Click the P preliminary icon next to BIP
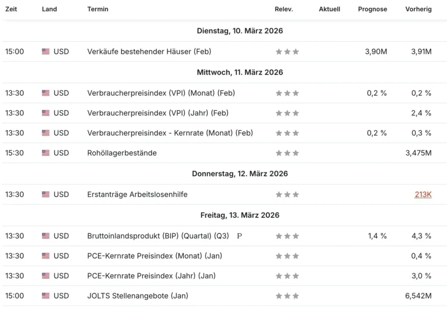This screenshot has width=447, height=312. [x=240, y=236]
